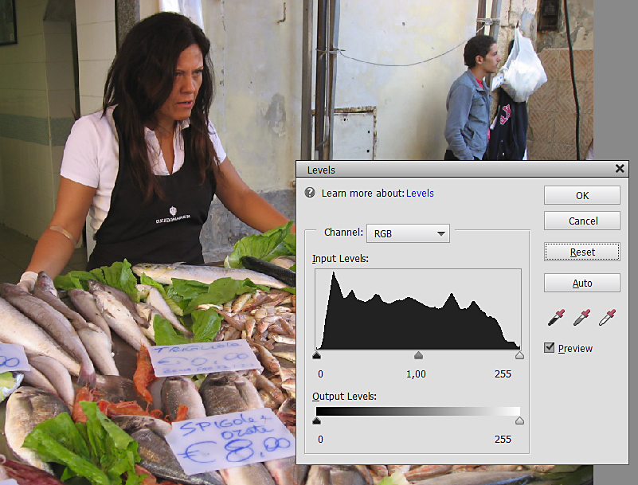Select the gray point eyedropper

581,319
